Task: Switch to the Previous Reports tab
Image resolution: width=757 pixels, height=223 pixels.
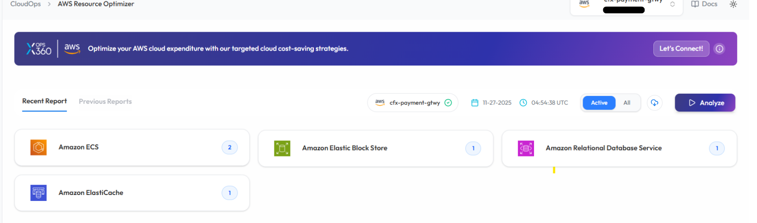Action: pyautogui.click(x=105, y=101)
